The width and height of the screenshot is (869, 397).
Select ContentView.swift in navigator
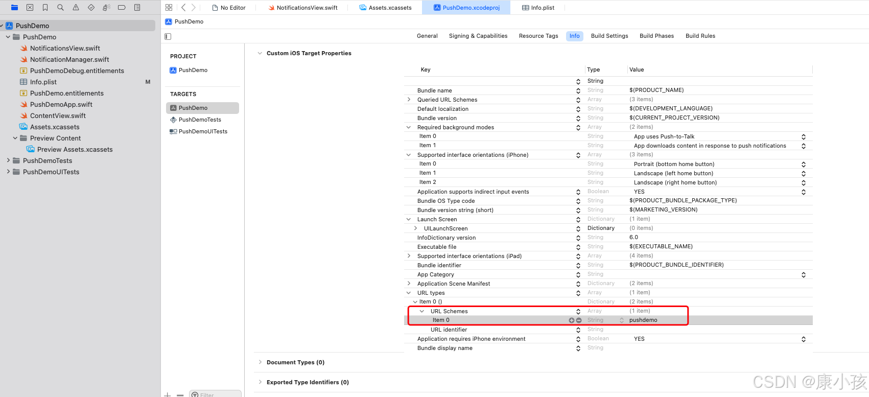point(58,115)
